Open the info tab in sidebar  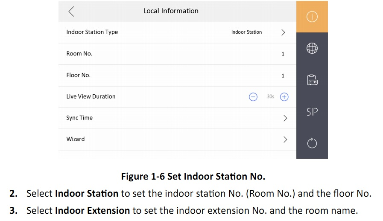312,17
